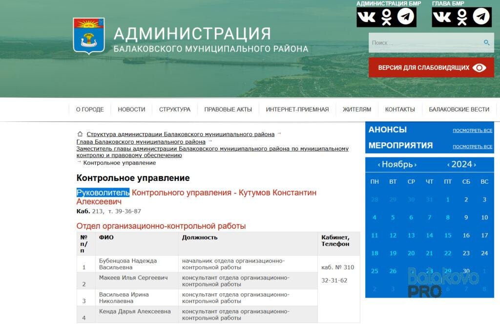Select November 1 in calendar

(x=448, y=199)
